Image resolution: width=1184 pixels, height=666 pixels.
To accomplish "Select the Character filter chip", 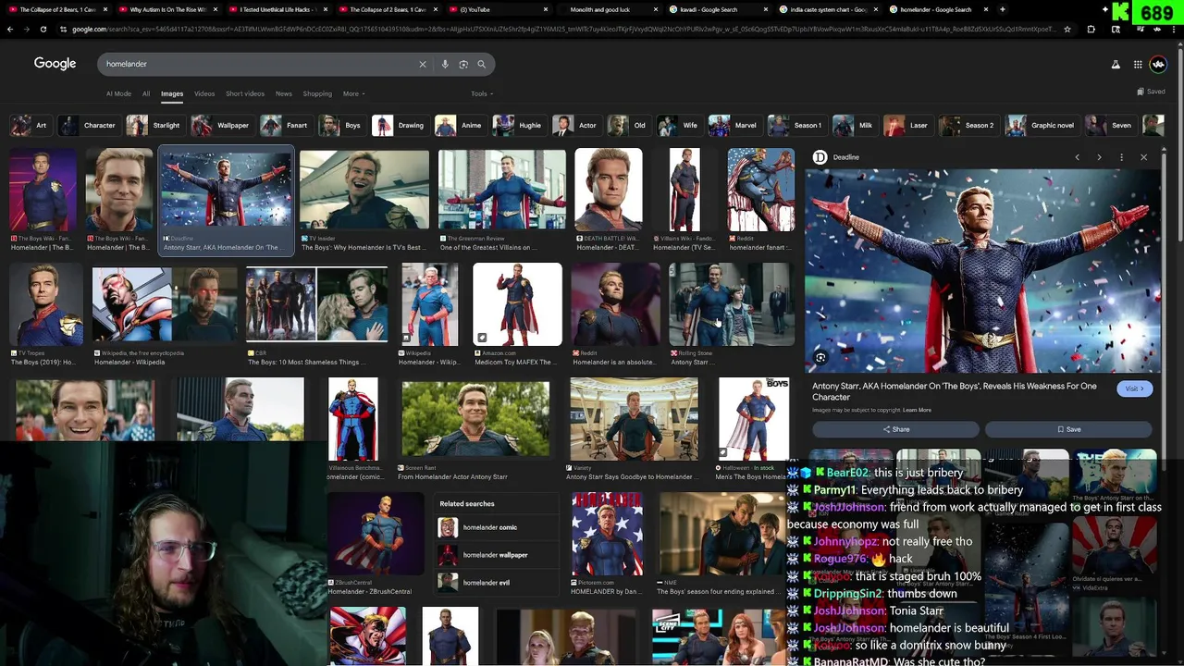I will pos(89,125).
